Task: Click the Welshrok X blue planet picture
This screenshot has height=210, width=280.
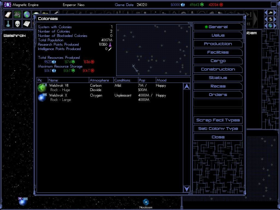Action: (x=42, y=98)
